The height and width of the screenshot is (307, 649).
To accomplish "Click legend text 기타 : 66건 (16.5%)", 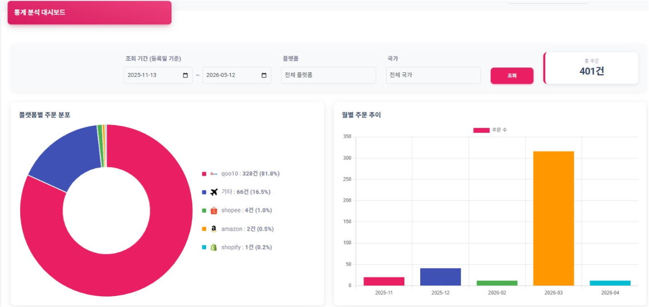I will point(247,192).
